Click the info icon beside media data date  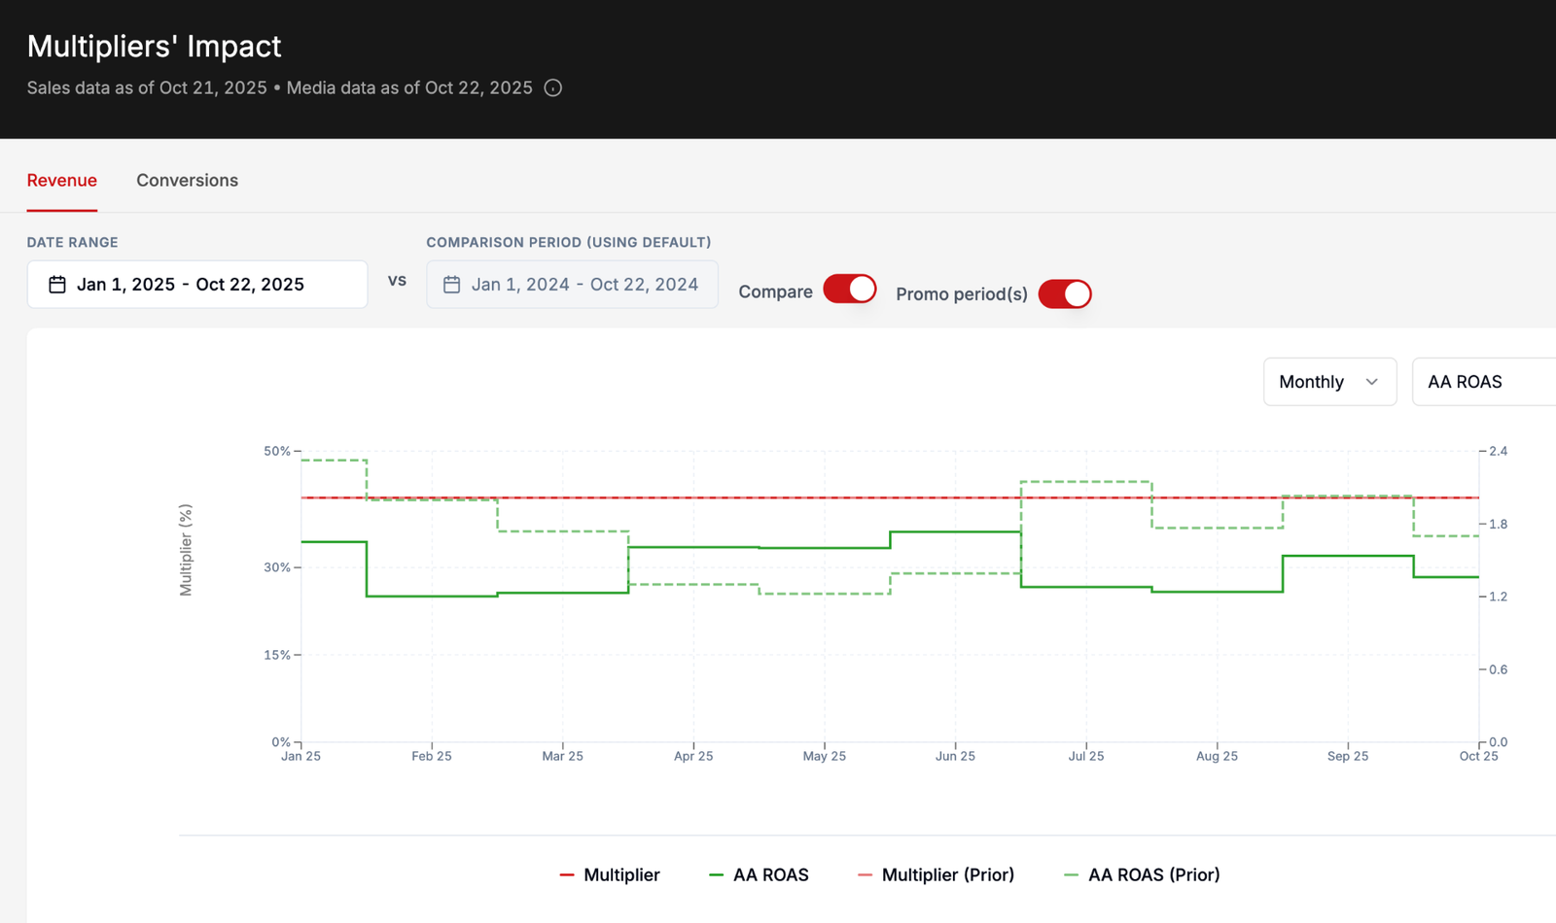553,87
